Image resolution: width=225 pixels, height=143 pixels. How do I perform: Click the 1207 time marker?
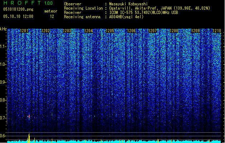pyautogui.click(x=152, y=31)
